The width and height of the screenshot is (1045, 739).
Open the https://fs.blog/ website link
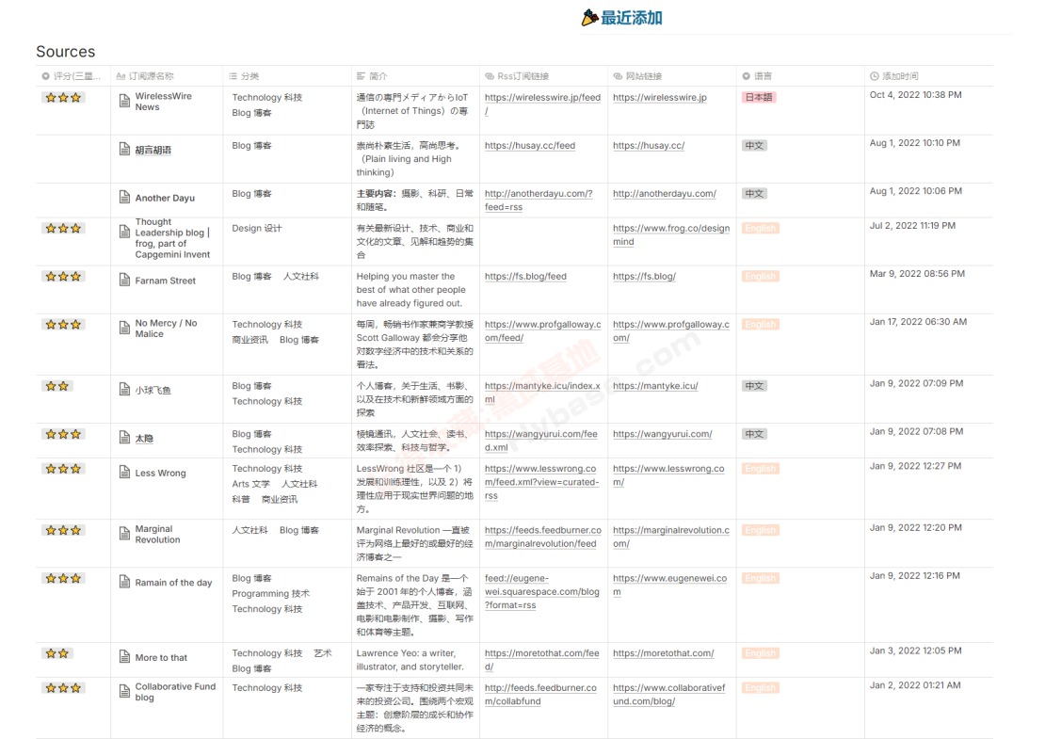click(645, 277)
